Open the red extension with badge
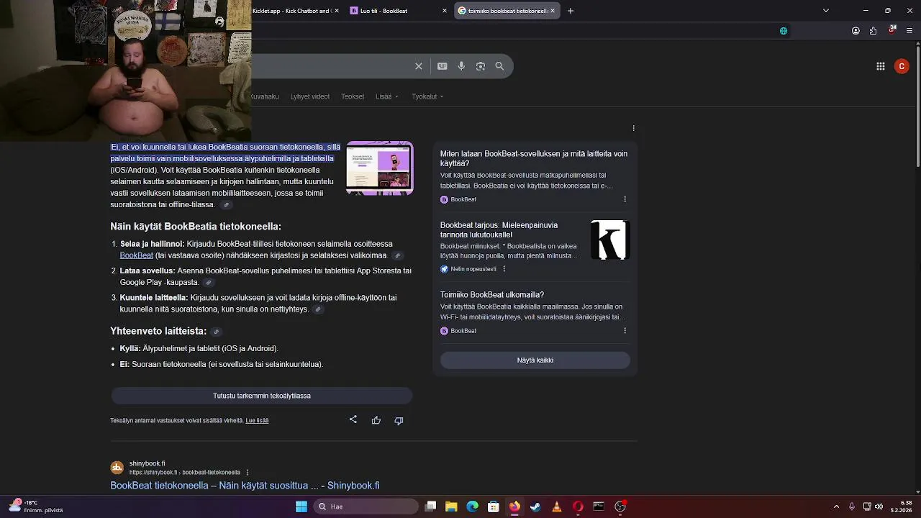921x518 pixels. (892, 30)
